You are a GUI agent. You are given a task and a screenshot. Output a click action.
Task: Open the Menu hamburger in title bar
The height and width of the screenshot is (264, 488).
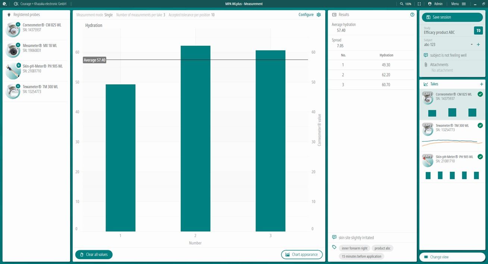tap(459, 4)
